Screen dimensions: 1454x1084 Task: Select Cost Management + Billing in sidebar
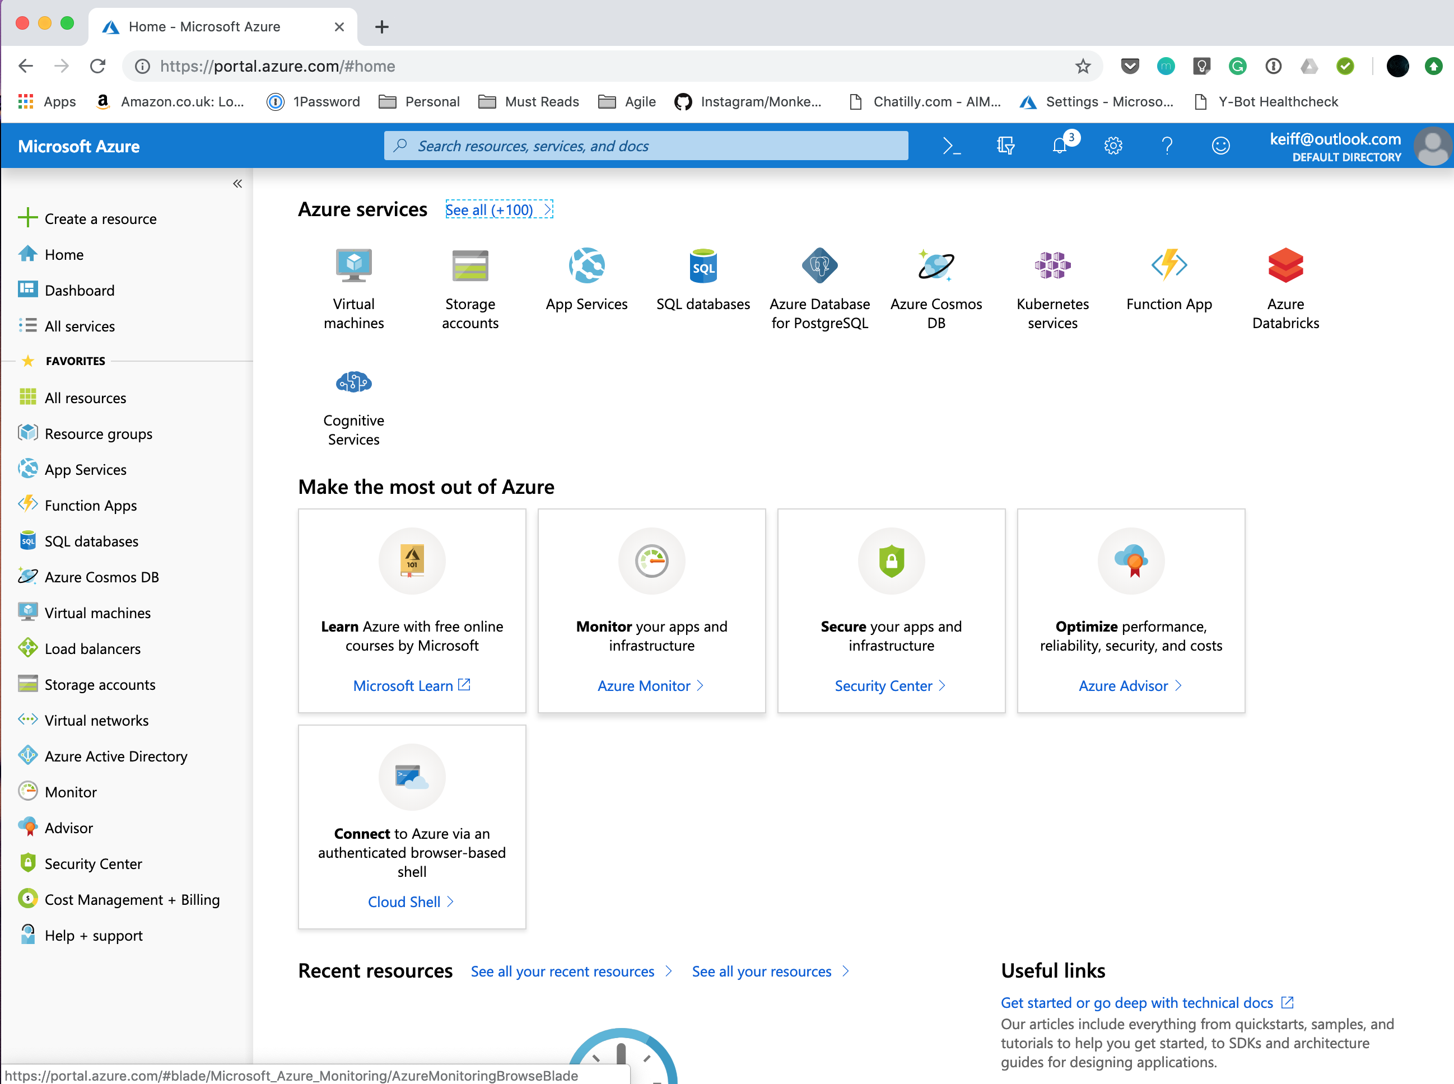tap(132, 900)
